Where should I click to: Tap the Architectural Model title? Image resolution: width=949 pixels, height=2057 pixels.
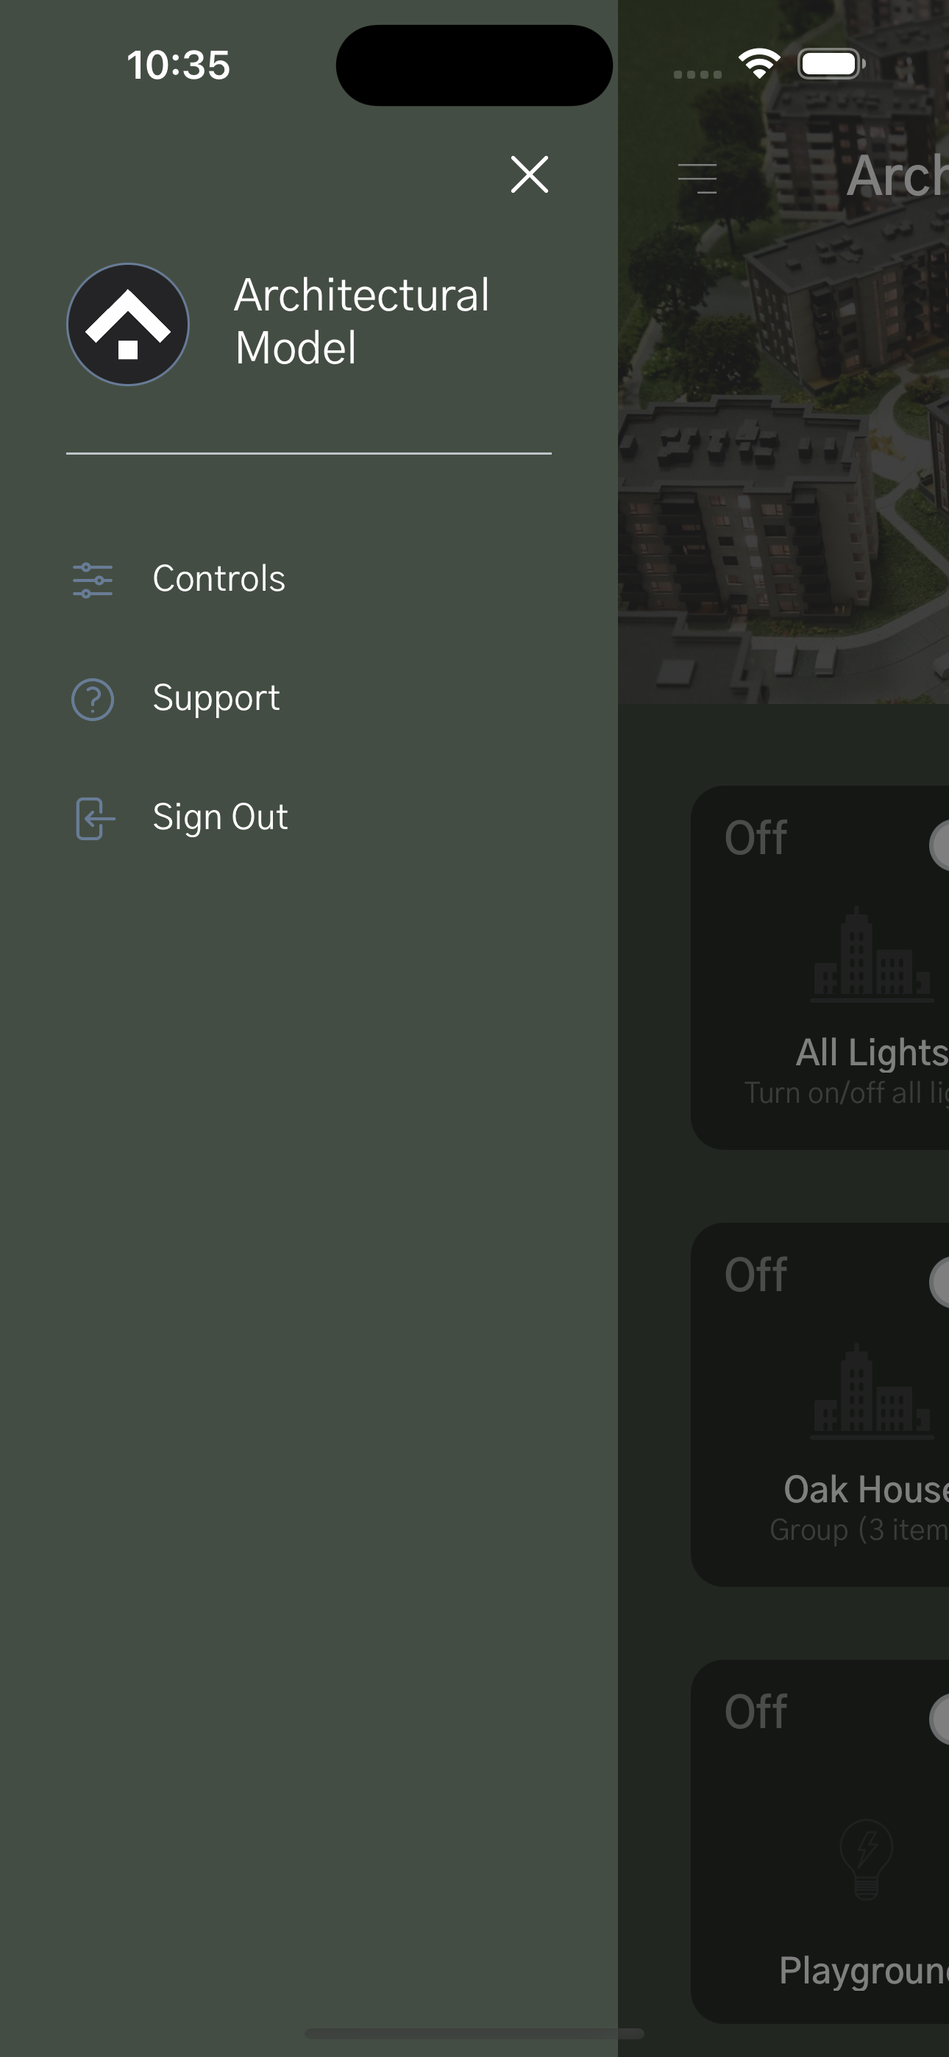pos(361,321)
